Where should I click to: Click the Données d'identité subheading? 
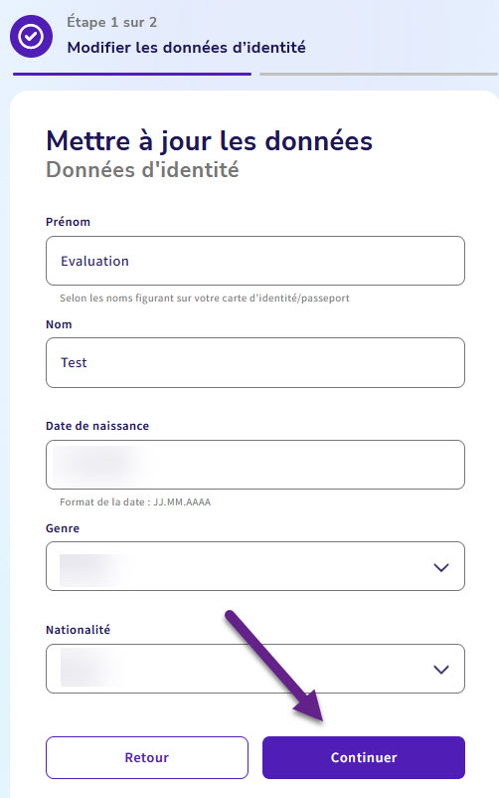click(142, 170)
